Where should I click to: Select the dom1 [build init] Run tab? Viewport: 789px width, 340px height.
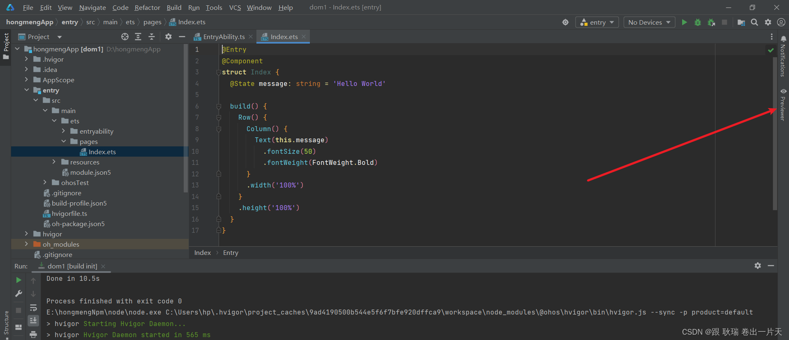point(72,266)
